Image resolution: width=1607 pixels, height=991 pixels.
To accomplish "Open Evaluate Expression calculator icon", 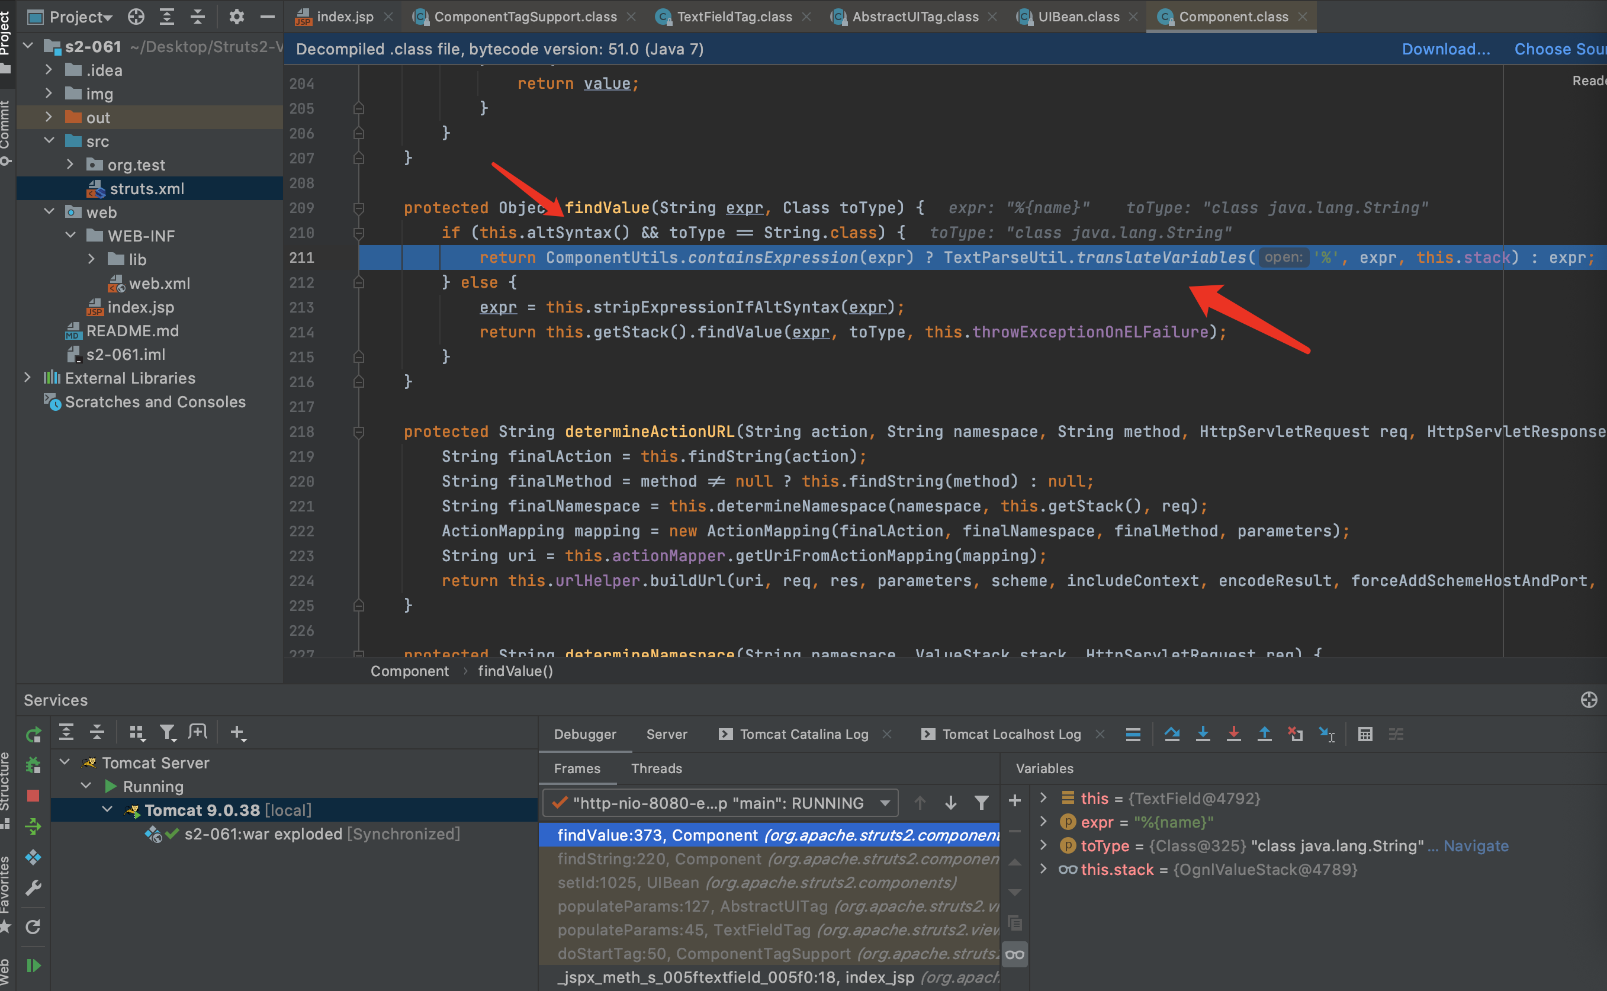I will click(1365, 734).
